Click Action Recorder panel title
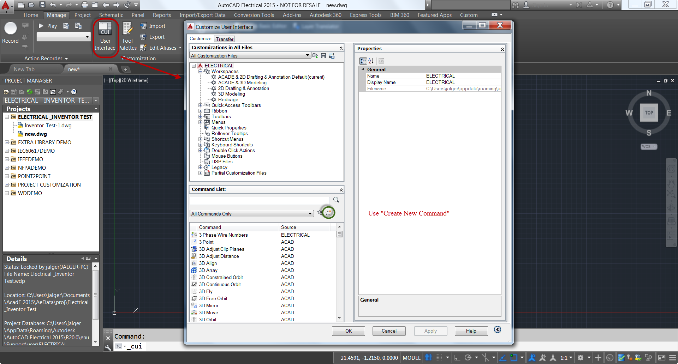Screen dimensions: 678x364 click(46, 59)
